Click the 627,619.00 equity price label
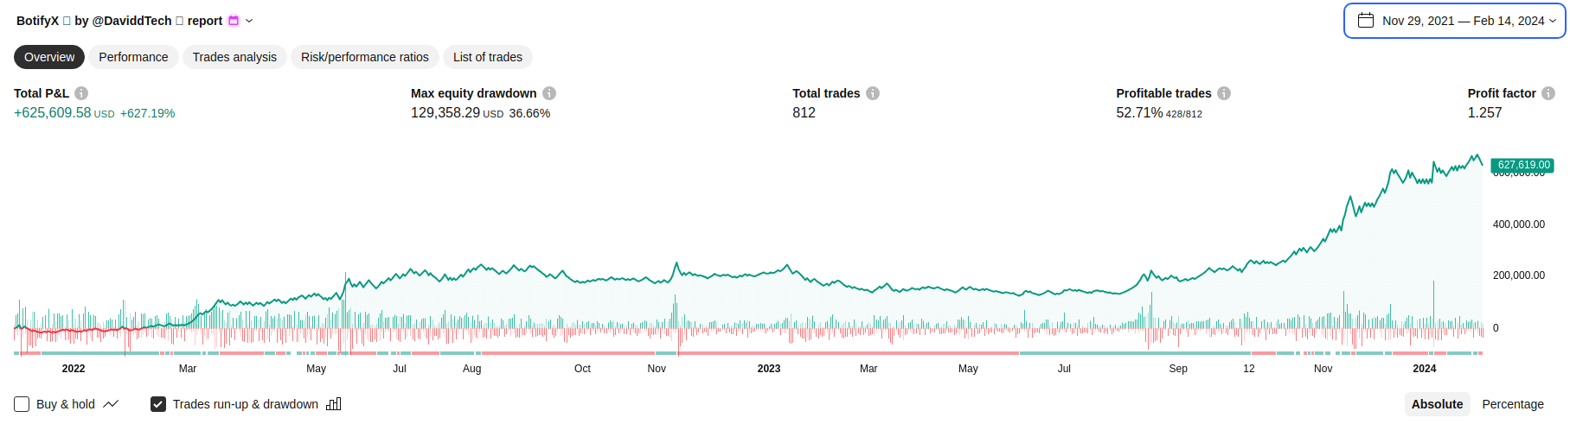The image size is (1570, 424). pyautogui.click(x=1523, y=165)
